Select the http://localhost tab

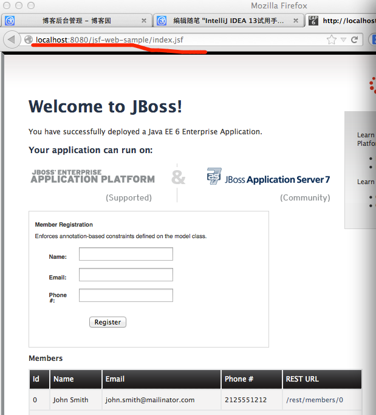point(341,21)
